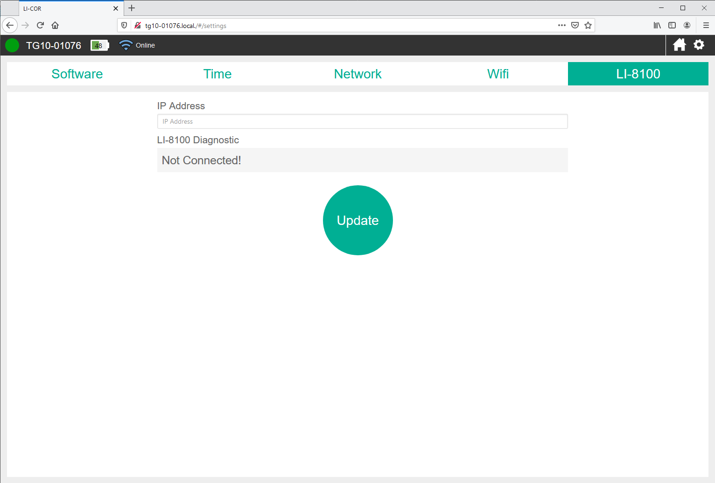Toggle the browser sidebar view icon
This screenshot has width=715, height=483.
(x=672, y=25)
